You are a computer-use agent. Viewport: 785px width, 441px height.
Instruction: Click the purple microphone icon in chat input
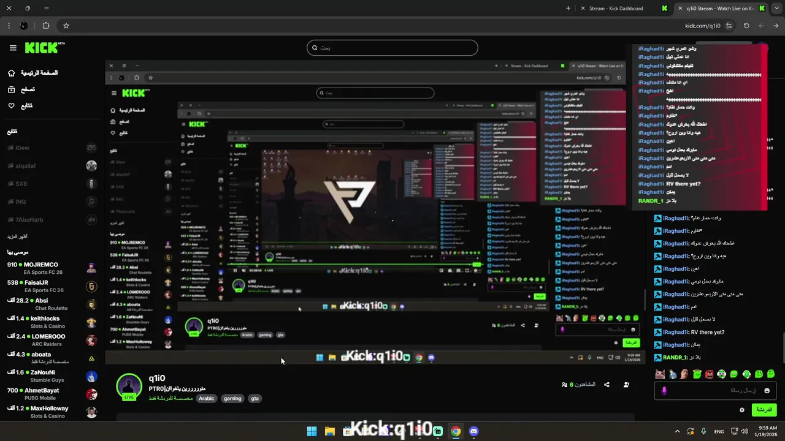tap(664, 391)
